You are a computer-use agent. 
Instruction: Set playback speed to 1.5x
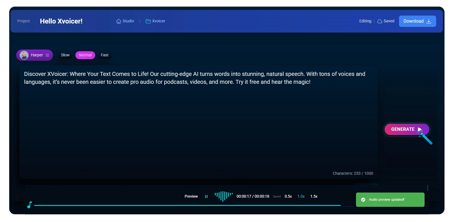coord(314,197)
